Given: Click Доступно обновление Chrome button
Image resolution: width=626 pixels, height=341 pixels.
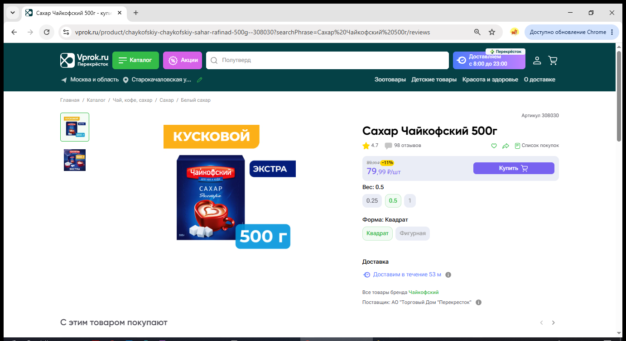Looking at the screenshot, I should click(x=568, y=32).
